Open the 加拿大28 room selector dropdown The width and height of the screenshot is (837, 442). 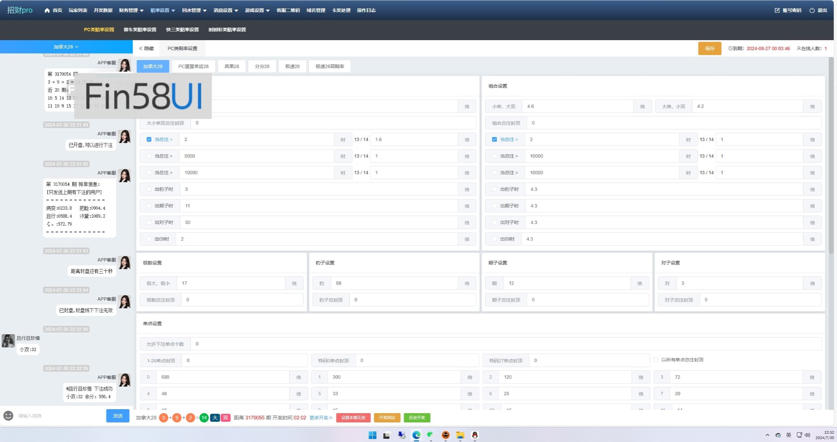click(x=66, y=47)
